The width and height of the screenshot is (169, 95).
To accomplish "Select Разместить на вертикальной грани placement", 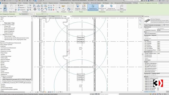I will (x=93, y=7).
